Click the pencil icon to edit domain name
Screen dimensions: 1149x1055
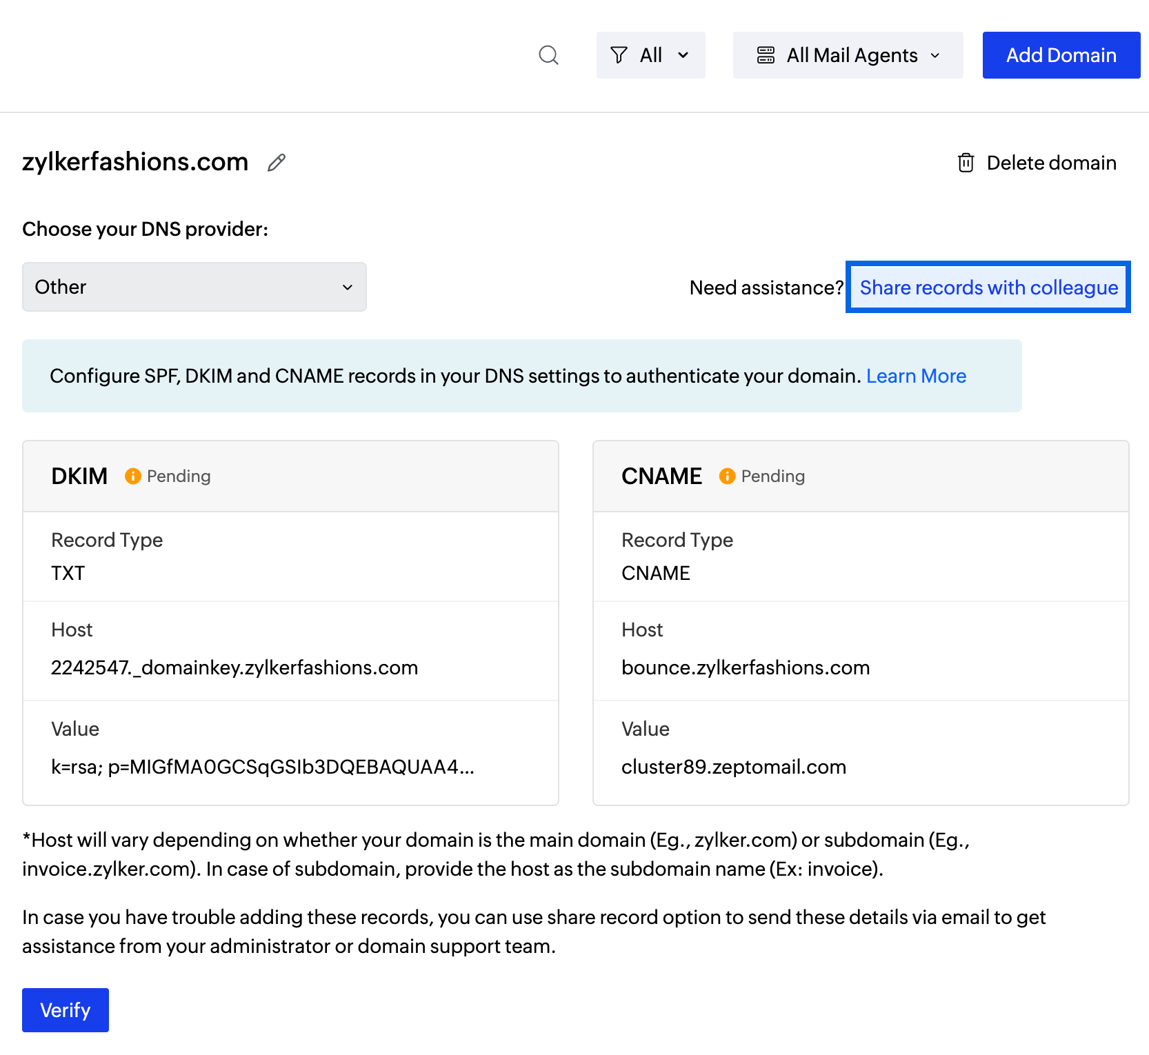pos(277,163)
